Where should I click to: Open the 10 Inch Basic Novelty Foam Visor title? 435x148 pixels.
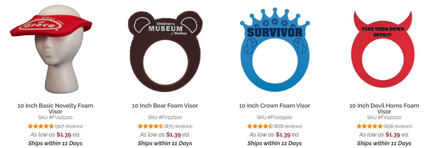[x=55, y=109]
